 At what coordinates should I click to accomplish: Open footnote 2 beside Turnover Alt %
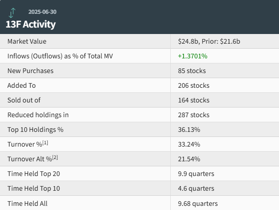pos(55,157)
